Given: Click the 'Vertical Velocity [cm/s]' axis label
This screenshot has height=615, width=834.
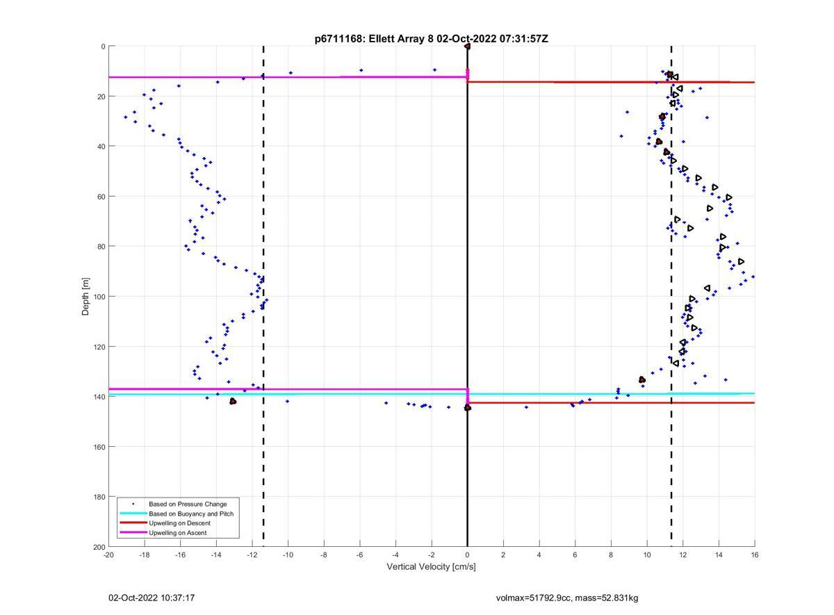Looking at the screenshot, I should point(432,567).
